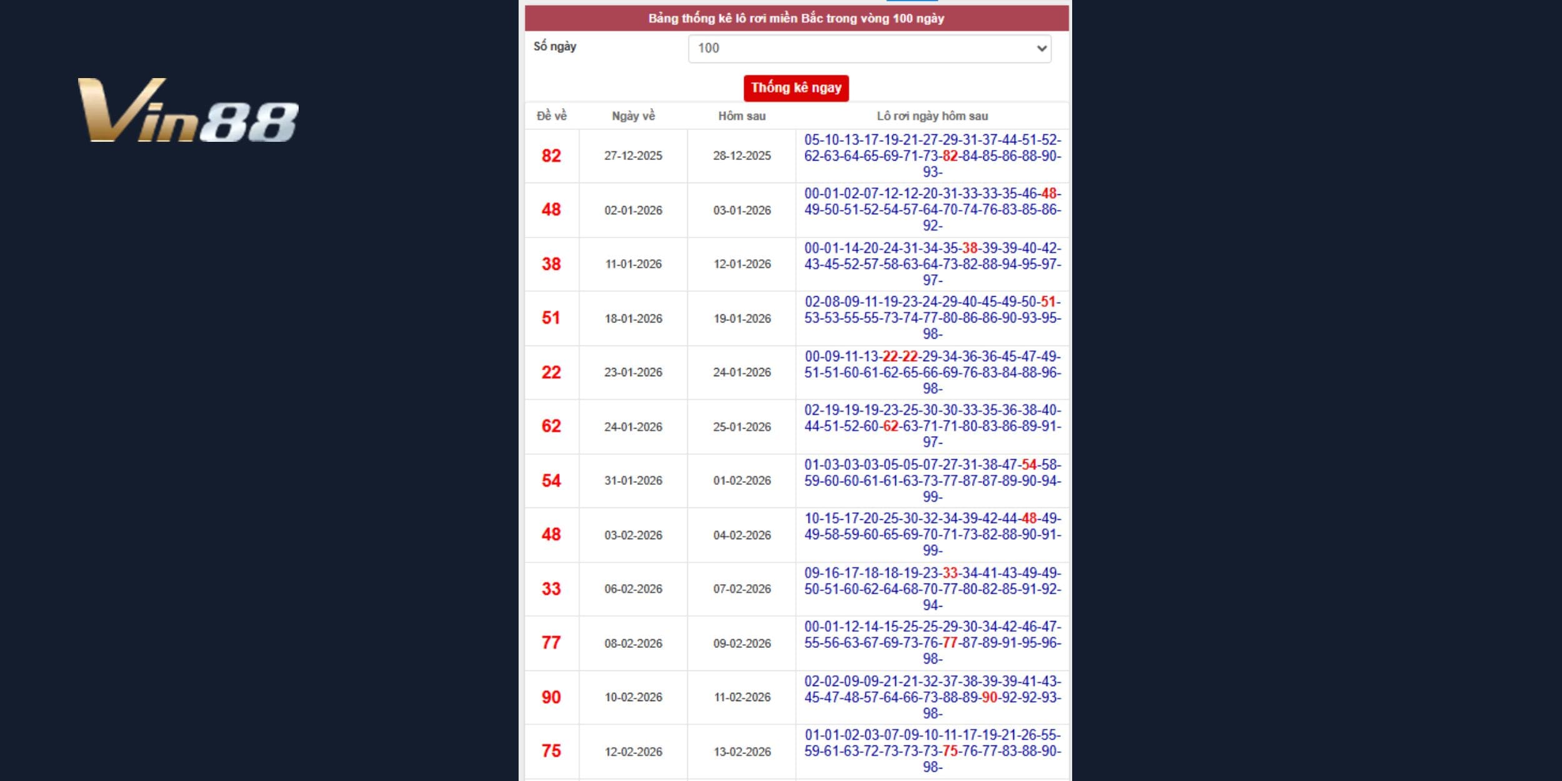
Task: Click the đề number 22 cell
Action: tap(551, 372)
